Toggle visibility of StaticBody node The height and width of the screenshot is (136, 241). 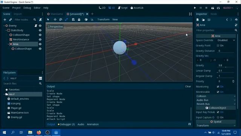(x=40, y=30)
